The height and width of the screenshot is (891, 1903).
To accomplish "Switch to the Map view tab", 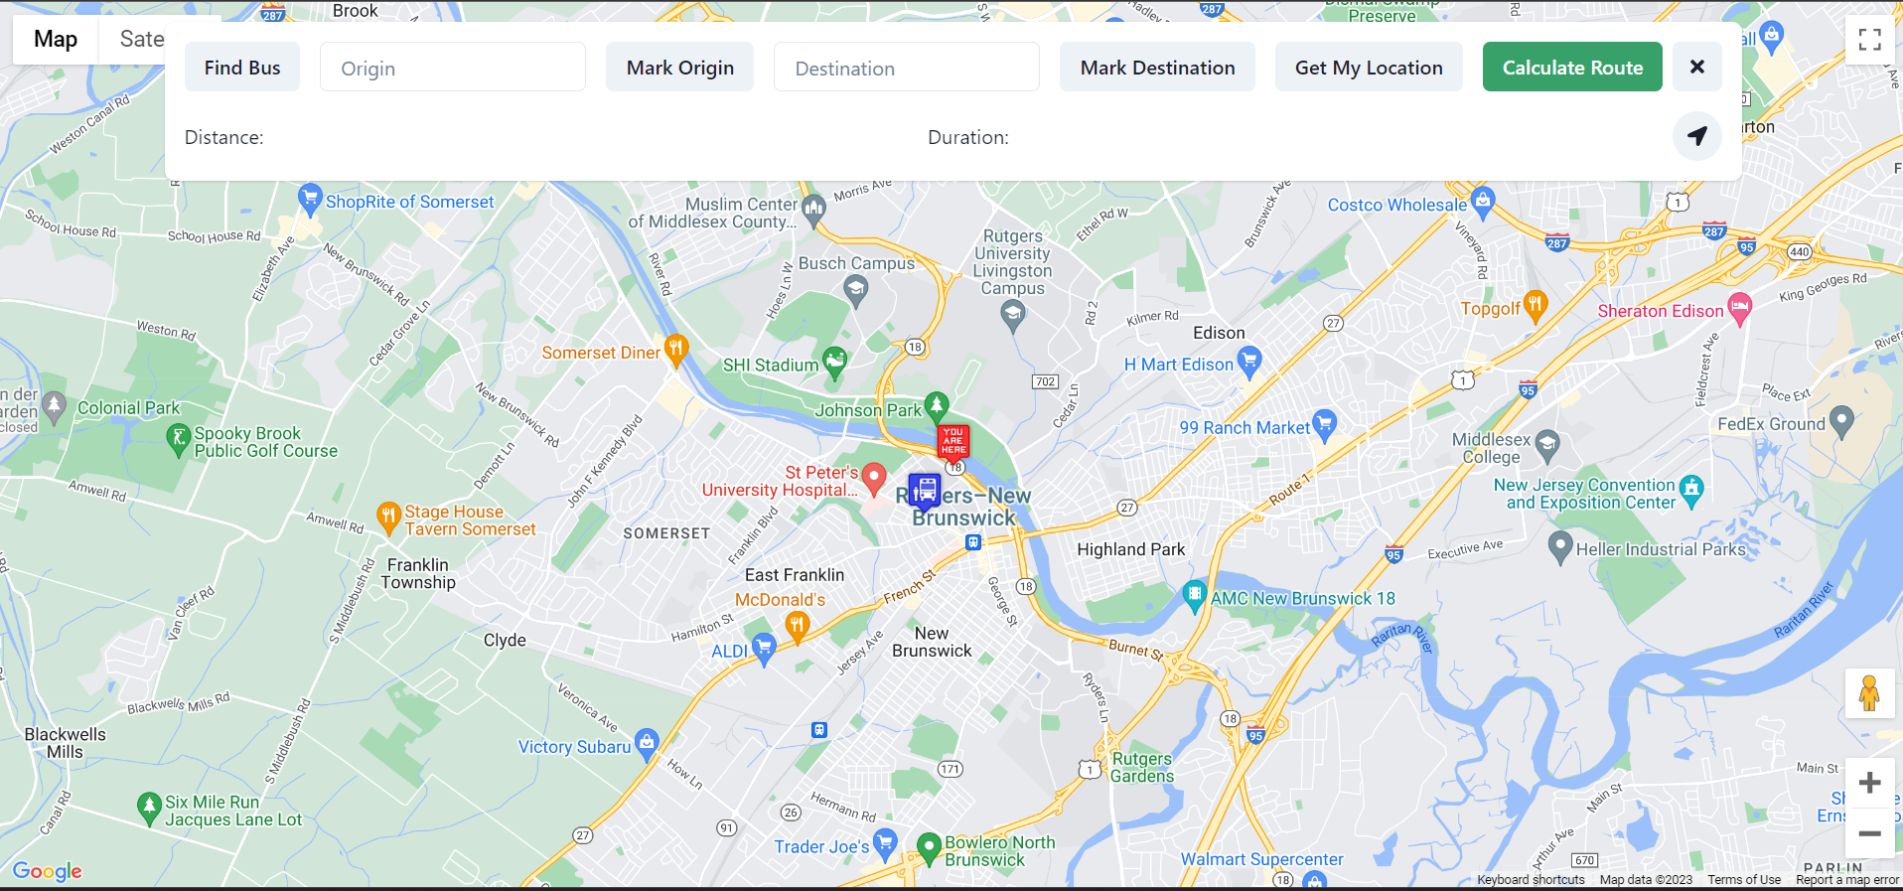I will click(x=56, y=40).
